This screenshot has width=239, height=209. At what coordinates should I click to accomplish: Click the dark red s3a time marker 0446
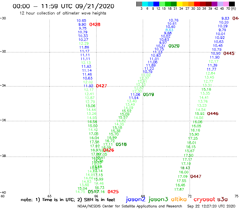pos(213,114)
